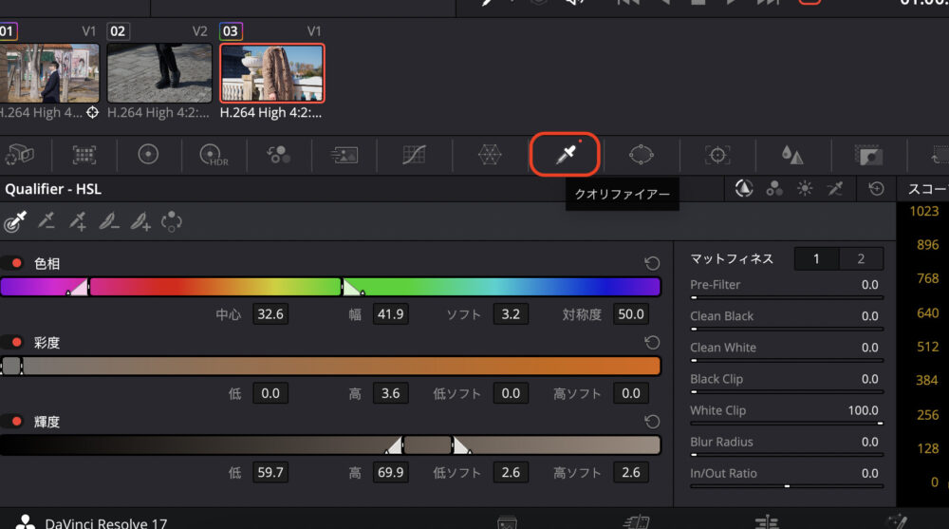Image resolution: width=949 pixels, height=529 pixels.
Task: Click the invert selection qualifier icon
Action: tap(172, 222)
